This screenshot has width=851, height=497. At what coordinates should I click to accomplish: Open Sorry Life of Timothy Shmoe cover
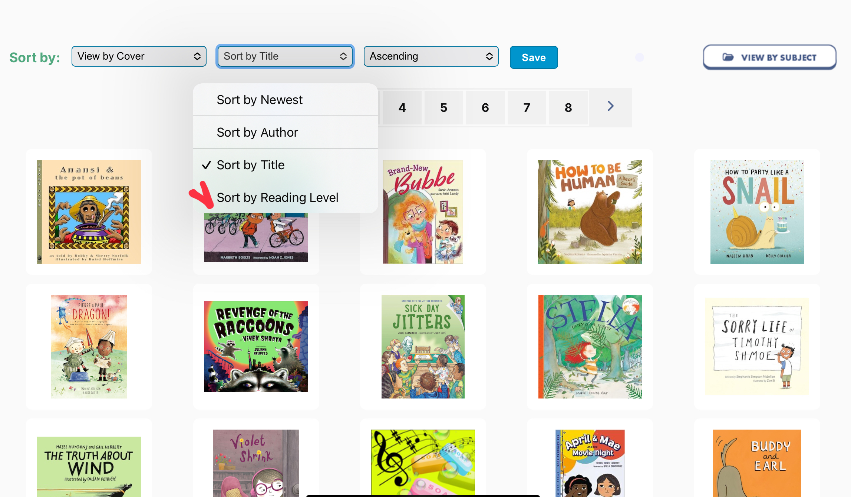click(x=757, y=347)
